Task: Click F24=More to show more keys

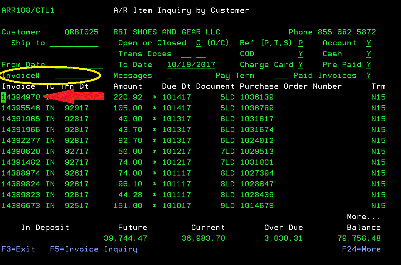Action: coord(361,249)
